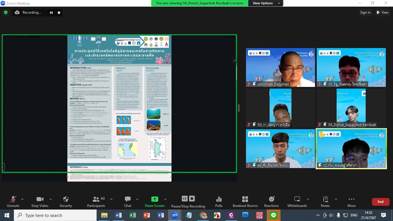Click the green encryption shield icon
Screen dimensions: 393x221
pyautogui.click(x=6, y=12)
